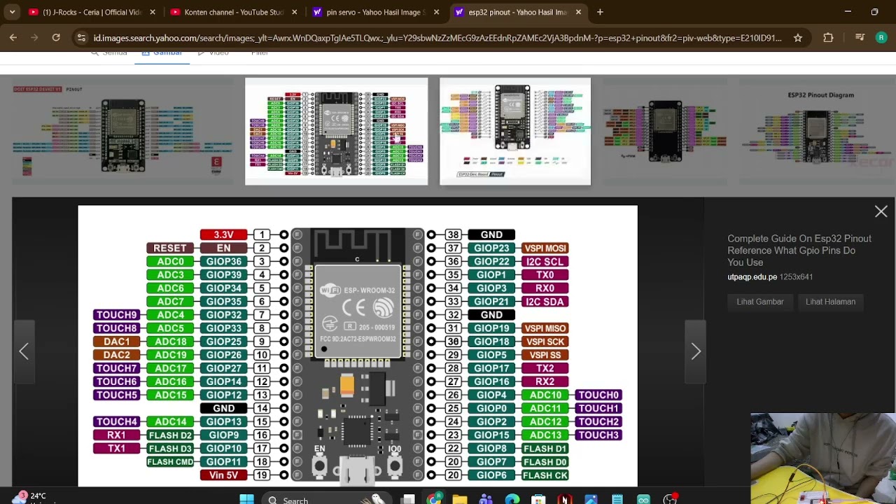Open the media control icon in toolbar
Viewport: 896px width, 504px height.
click(860, 38)
